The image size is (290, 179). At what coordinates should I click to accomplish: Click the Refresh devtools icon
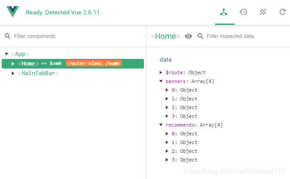click(283, 12)
